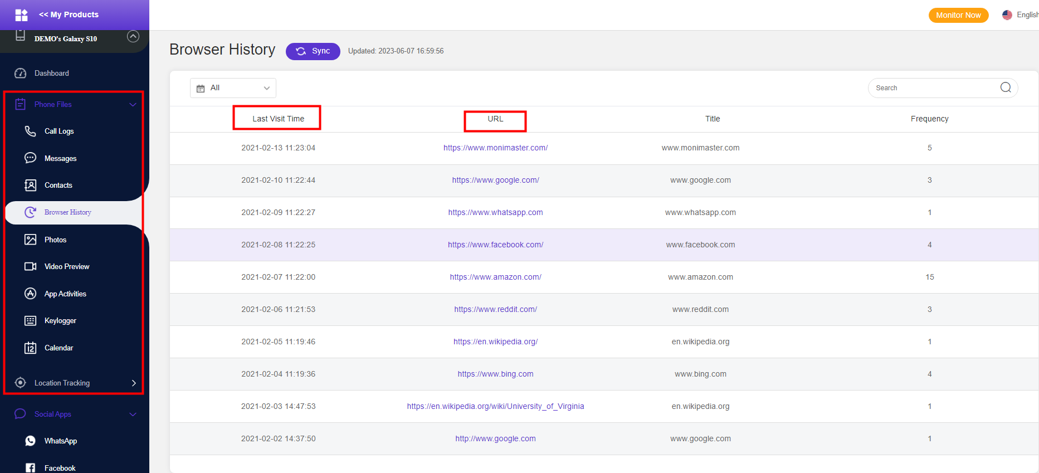Collapse the Phone Files section
This screenshot has height=473, width=1039.
(133, 104)
